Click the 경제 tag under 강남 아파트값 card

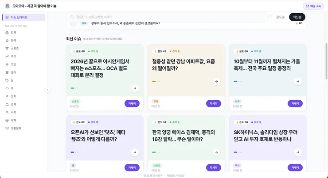point(156,102)
